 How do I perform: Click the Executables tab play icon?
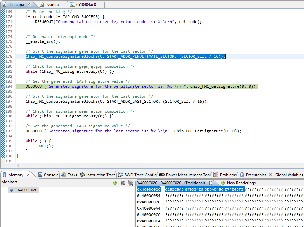(x=242, y=175)
